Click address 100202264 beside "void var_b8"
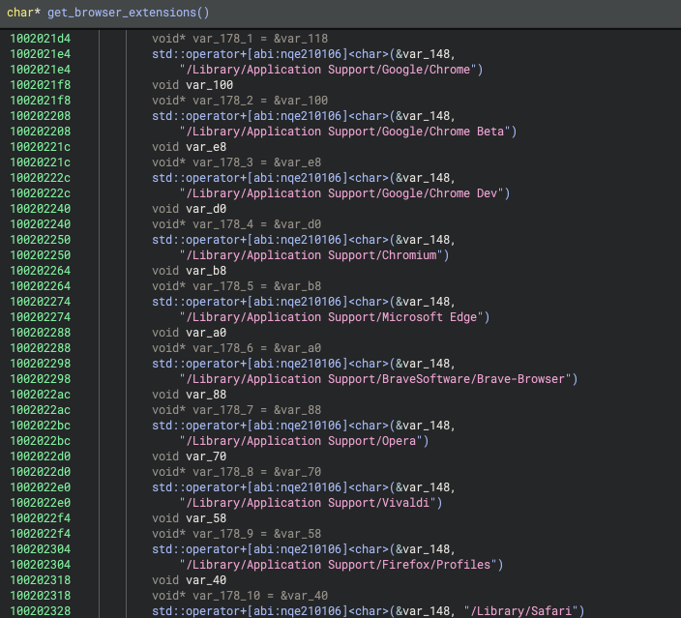 [x=41, y=271]
